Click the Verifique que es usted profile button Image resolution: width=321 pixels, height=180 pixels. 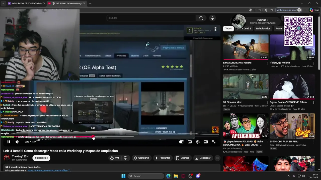(x=289, y=10)
